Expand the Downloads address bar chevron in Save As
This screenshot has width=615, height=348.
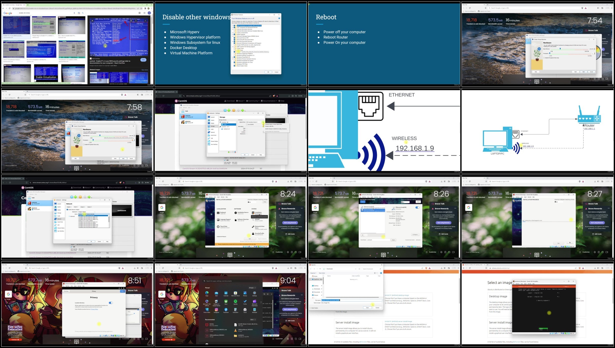[x=355, y=269]
